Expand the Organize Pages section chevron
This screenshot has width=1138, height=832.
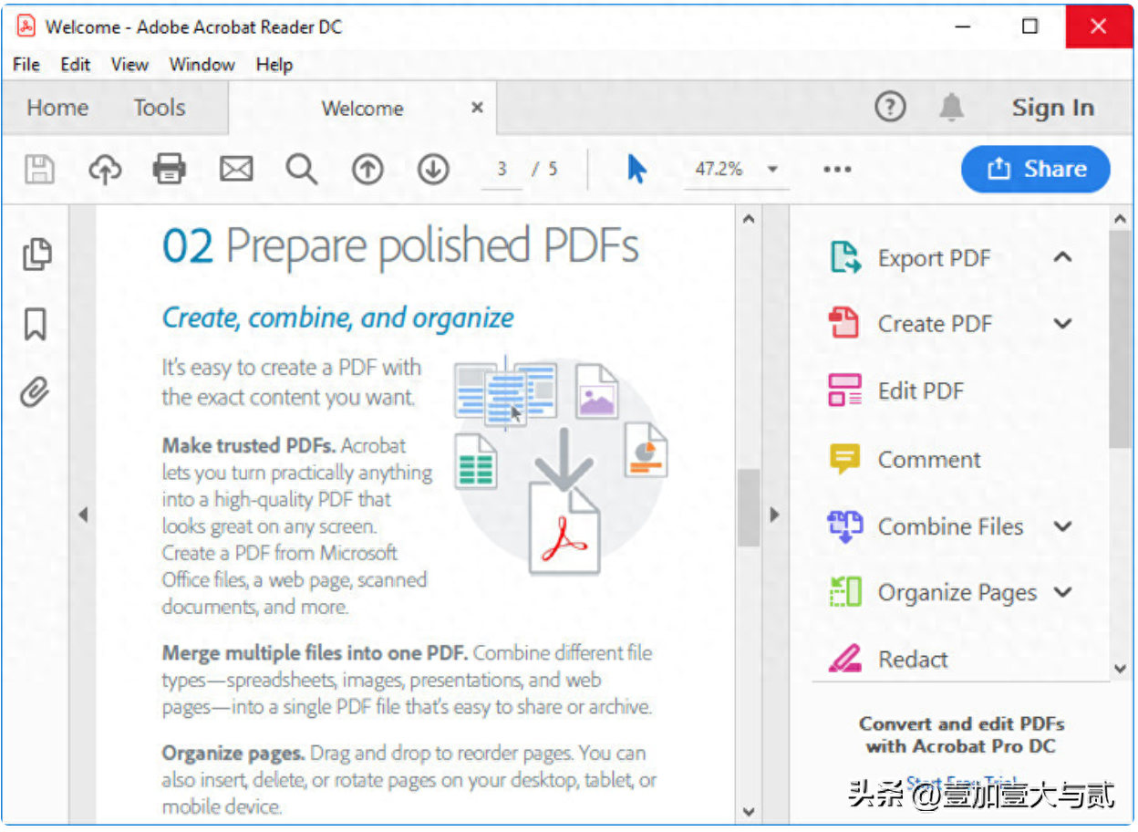tap(1062, 592)
